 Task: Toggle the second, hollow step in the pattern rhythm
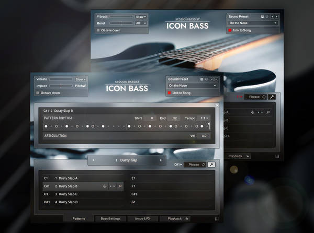[57, 126]
